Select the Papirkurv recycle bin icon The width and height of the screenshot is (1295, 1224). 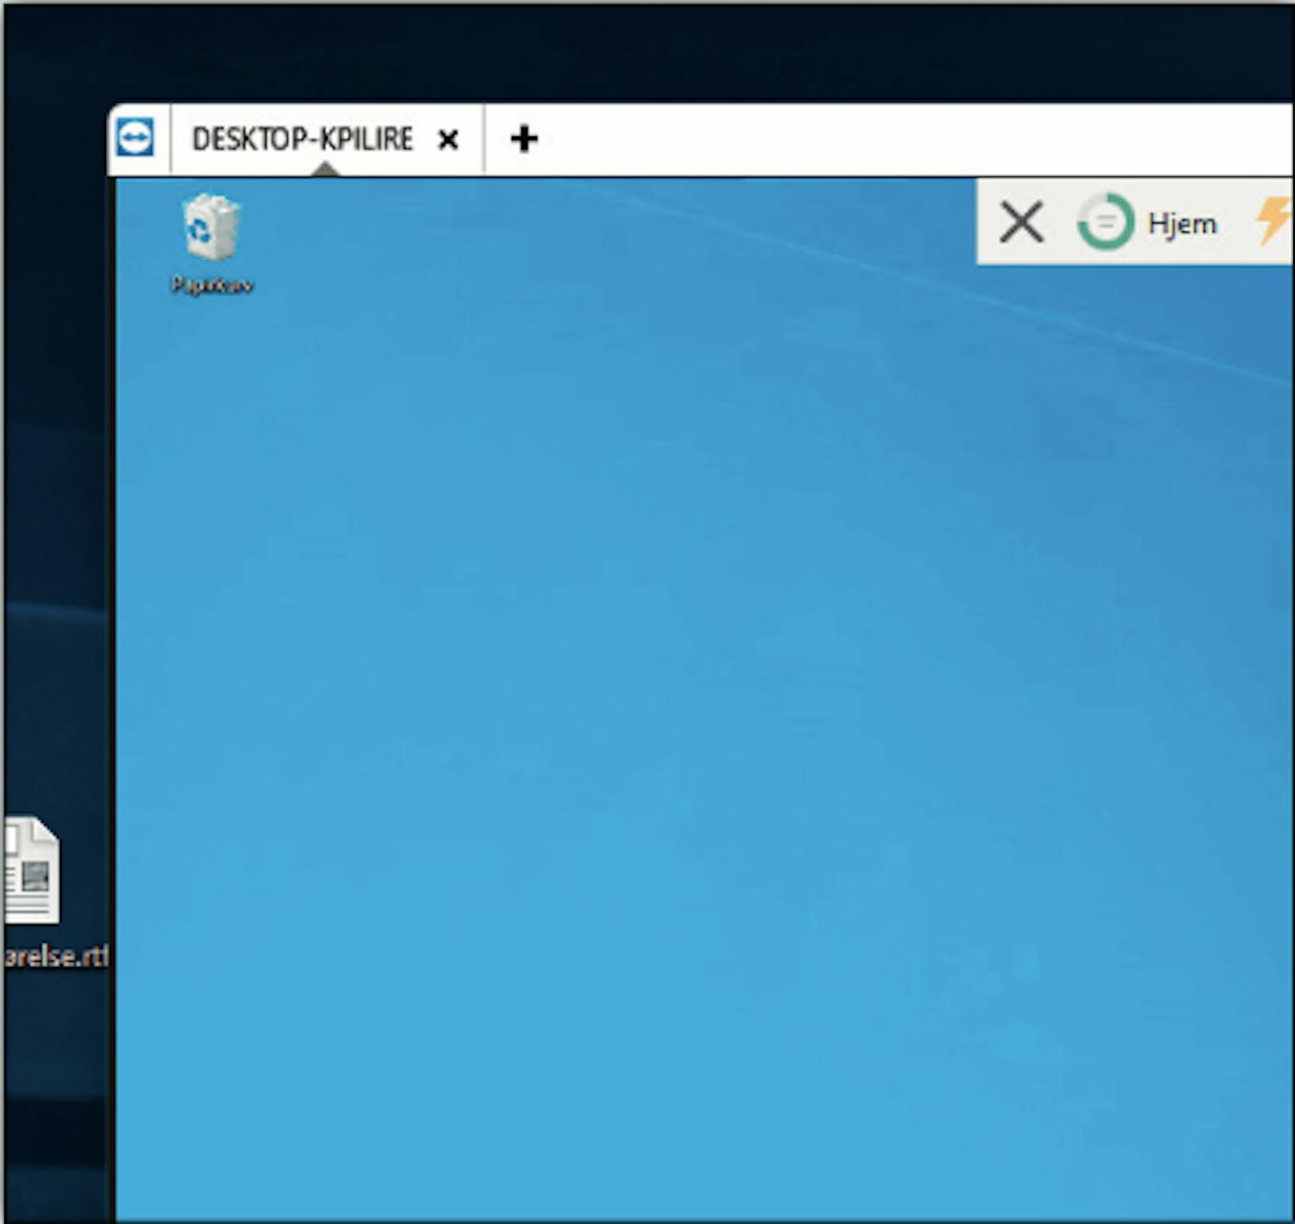(211, 227)
